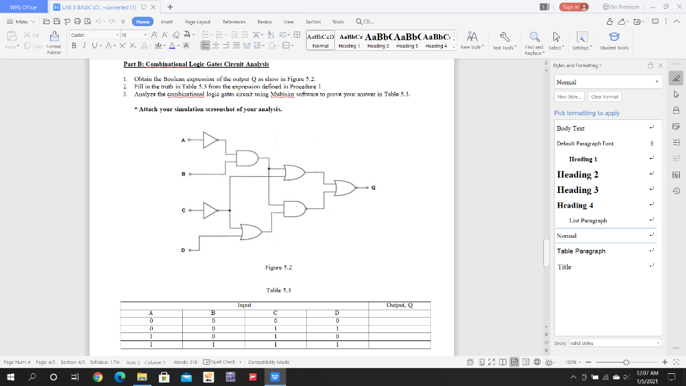This screenshot has height=386, width=686.
Task: Enable Eye Protection Mode in status bar
Action: pos(549,362)
